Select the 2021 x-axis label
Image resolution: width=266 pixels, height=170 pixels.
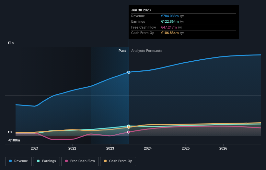pyautogui.click(x=35, y=148)
